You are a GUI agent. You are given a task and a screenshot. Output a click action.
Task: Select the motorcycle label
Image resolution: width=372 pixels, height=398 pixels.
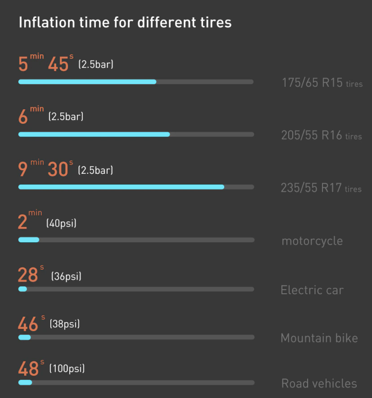312,241
